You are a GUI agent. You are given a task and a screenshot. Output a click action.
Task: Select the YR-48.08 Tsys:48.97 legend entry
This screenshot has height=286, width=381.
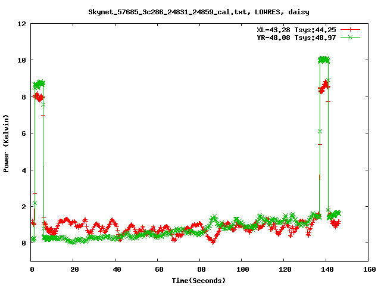point(296,38)
